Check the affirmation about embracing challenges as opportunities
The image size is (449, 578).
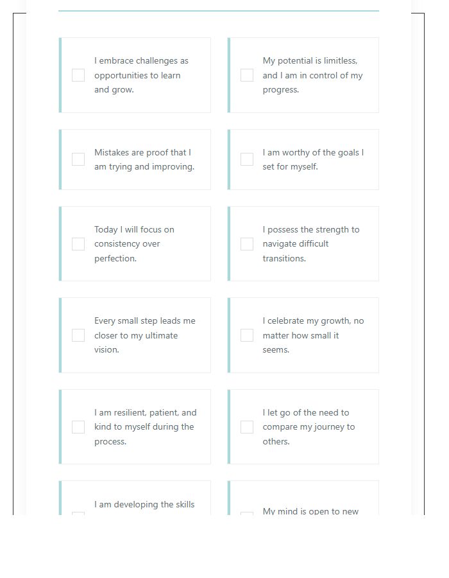pyautogui.click(x=78, y=75)
